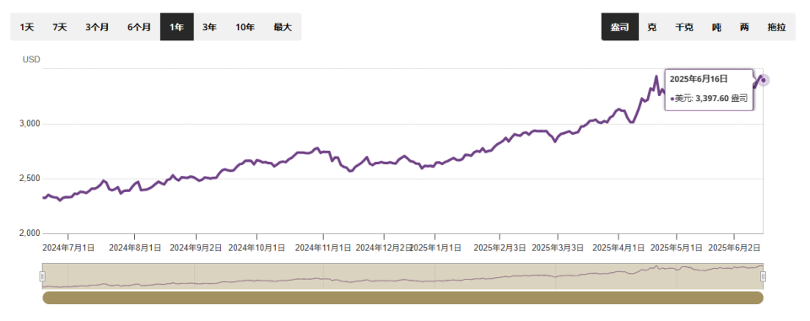Click the active 1年 range button
Image resolution: width=810 pixels, height=321 pixels.
[x=177, y=27]
